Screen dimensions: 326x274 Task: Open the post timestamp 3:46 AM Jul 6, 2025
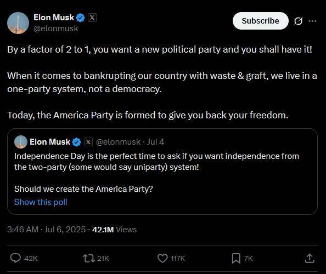(x=46, y=230)
